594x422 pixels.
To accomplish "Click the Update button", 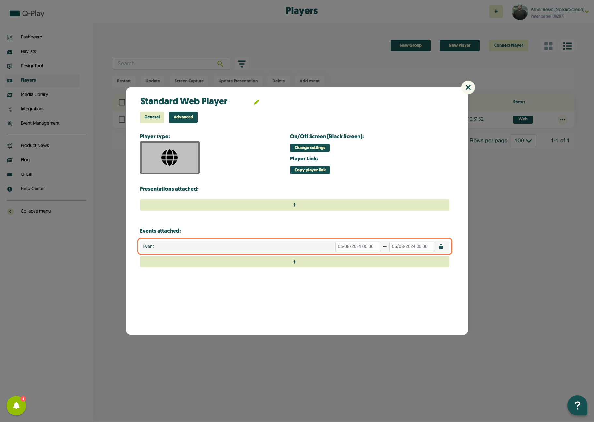I will pyautogui.click(x=153, y=81).
